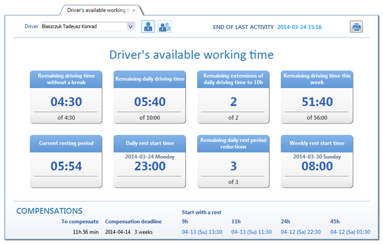Image resolution: width=383 pixels, height=244 pixels.
Task: Click the end of last activity timestamp
Action: pos(300,27)
